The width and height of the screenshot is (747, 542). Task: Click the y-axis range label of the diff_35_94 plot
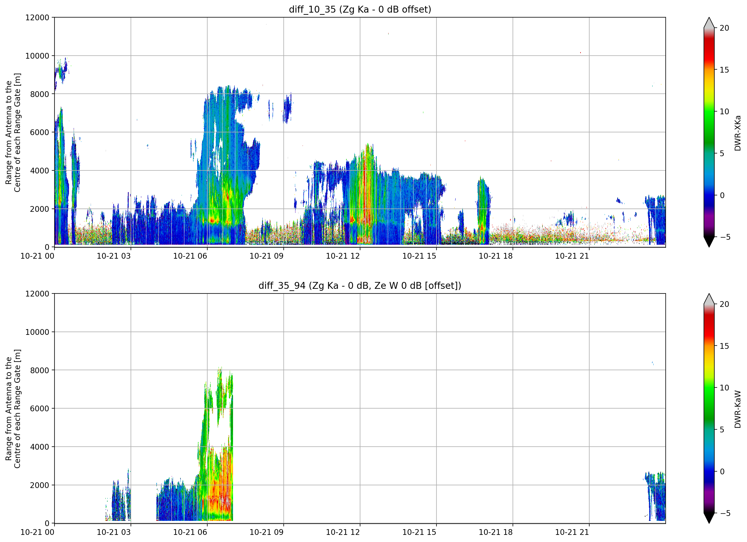pos(13,409)
